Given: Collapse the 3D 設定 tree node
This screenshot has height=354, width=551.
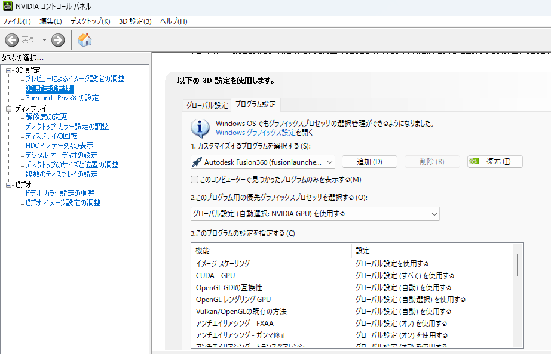Looking at the screenshot, I should 9,70.
